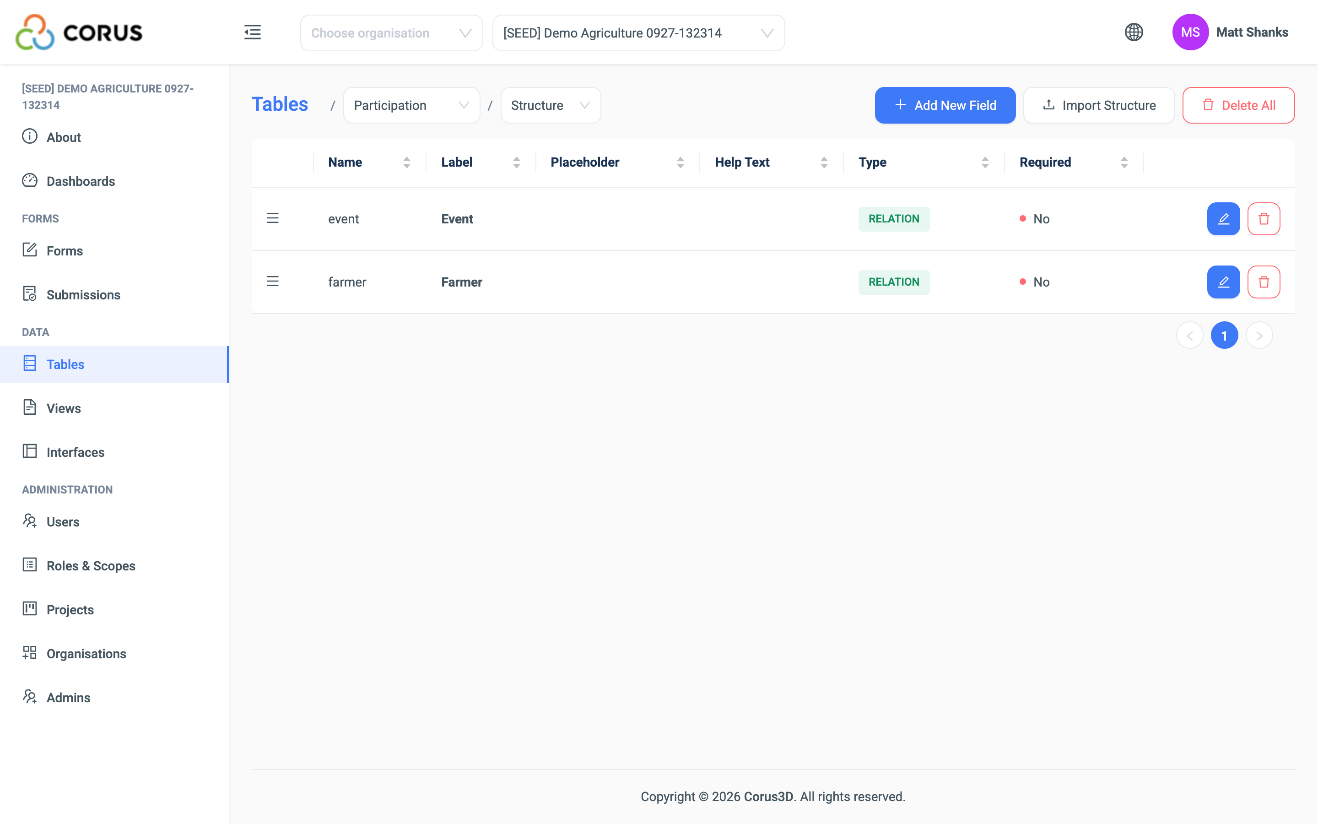This screenshot has height=824, width=1318.
Task: Click Import Structure button
Action: coord(1098,105)
